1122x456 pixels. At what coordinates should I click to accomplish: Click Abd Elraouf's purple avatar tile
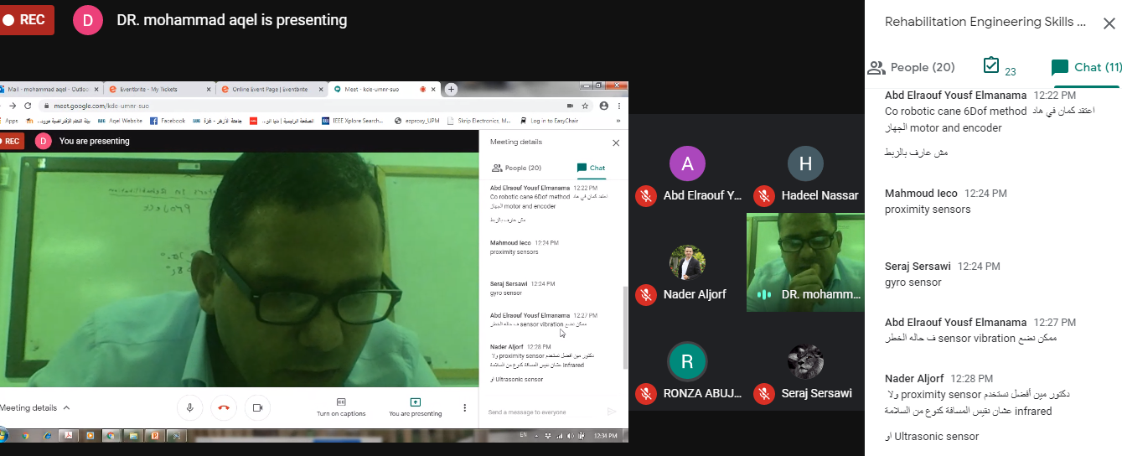click(687, 164)
